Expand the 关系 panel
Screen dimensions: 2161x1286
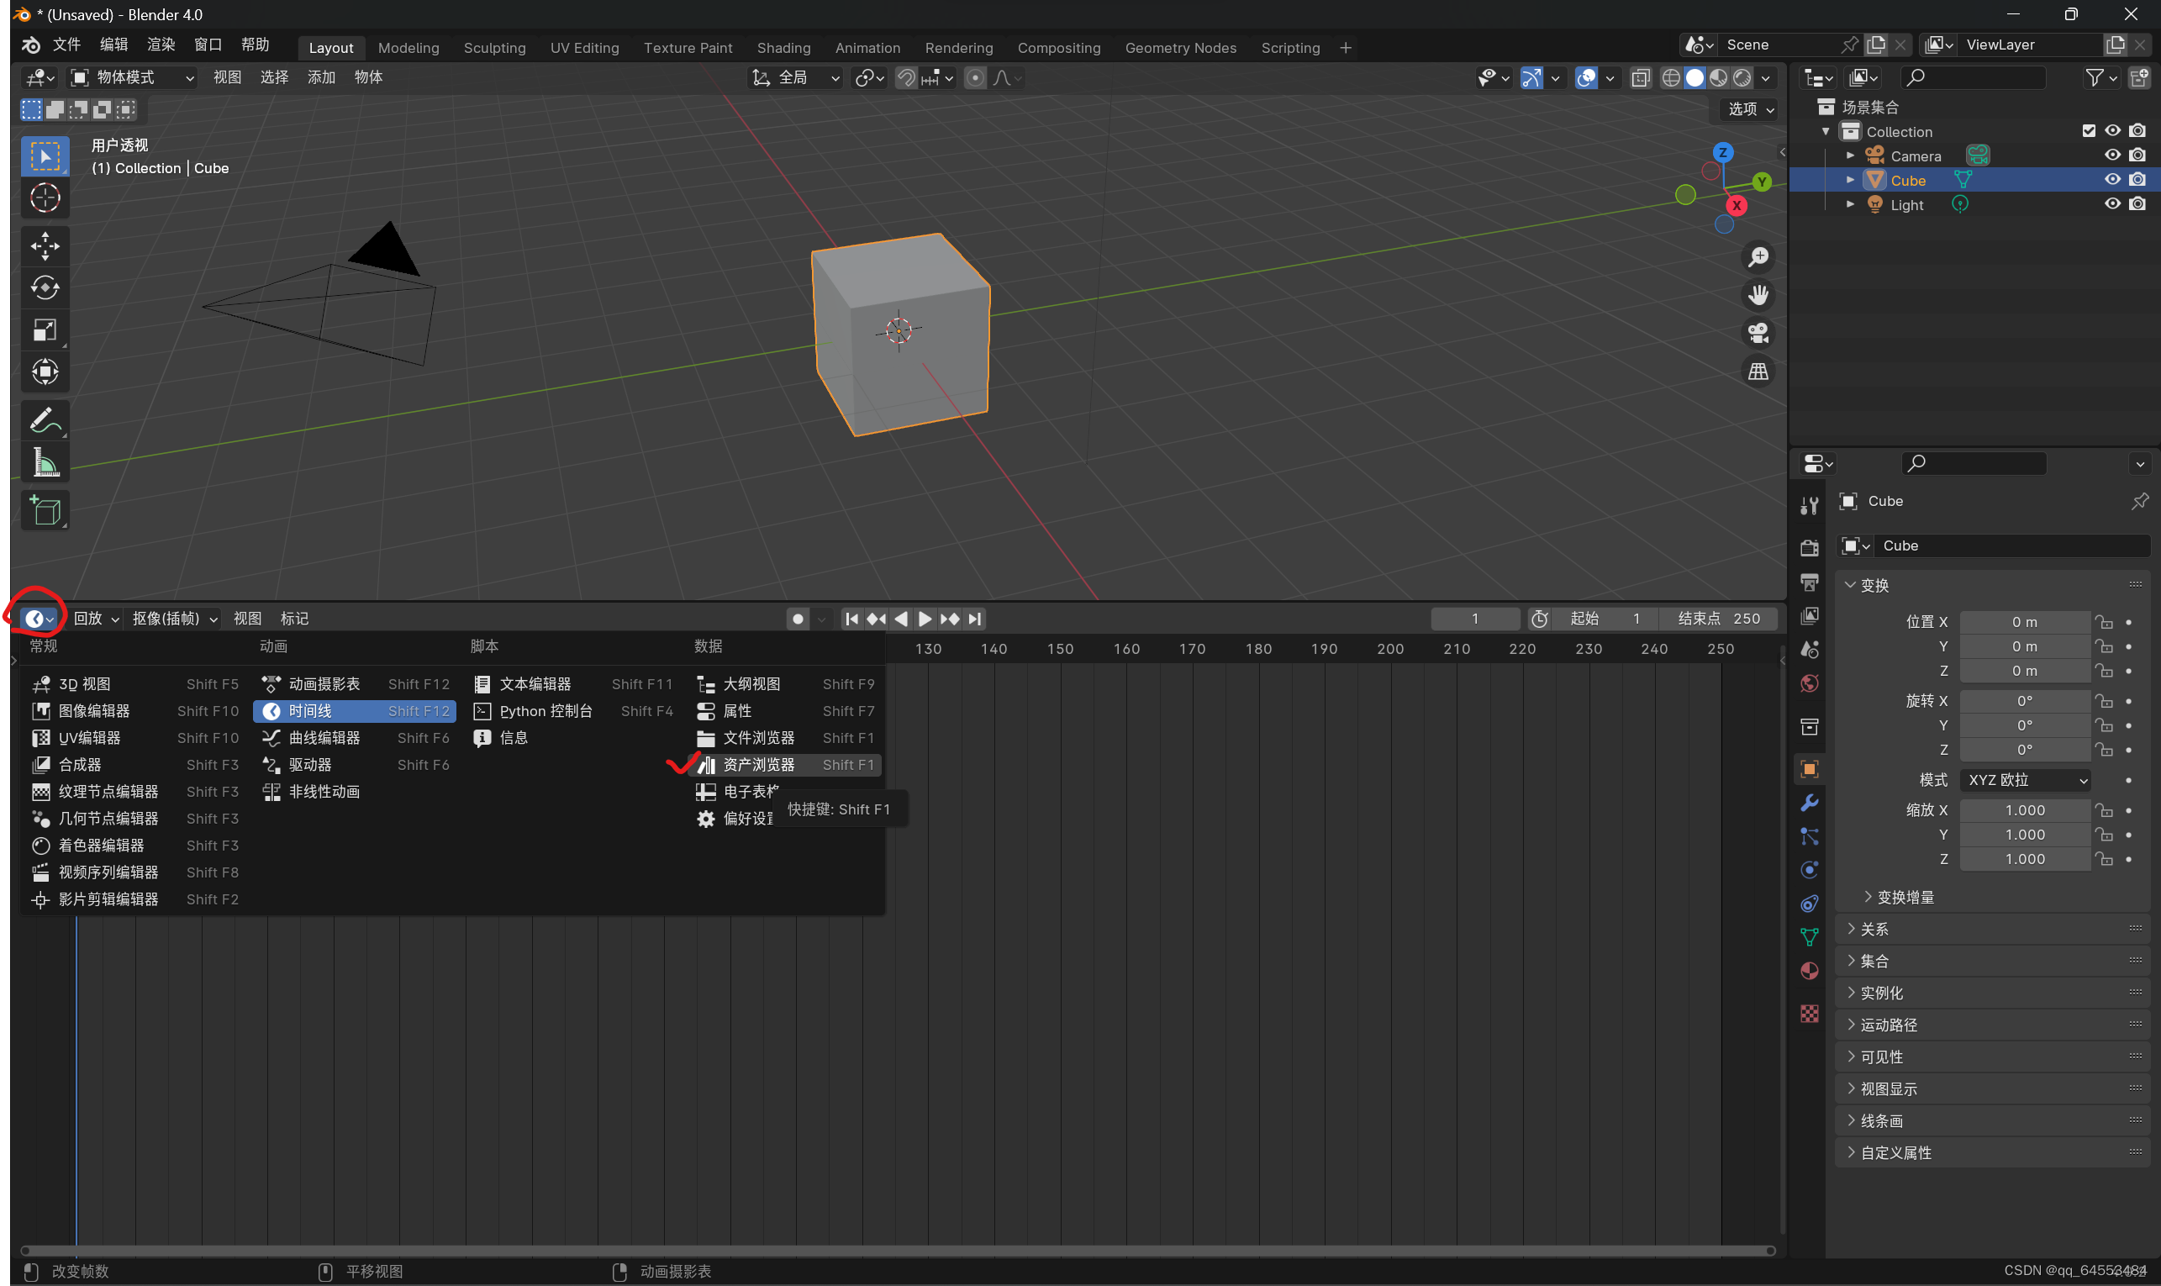pos(1874,929)
